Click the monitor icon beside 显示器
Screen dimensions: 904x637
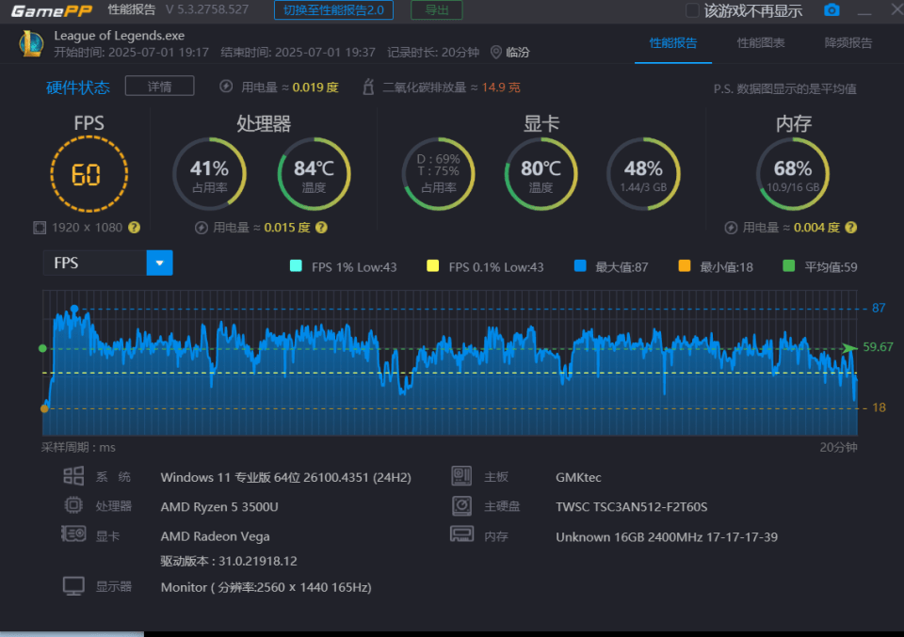pos(73,586)
